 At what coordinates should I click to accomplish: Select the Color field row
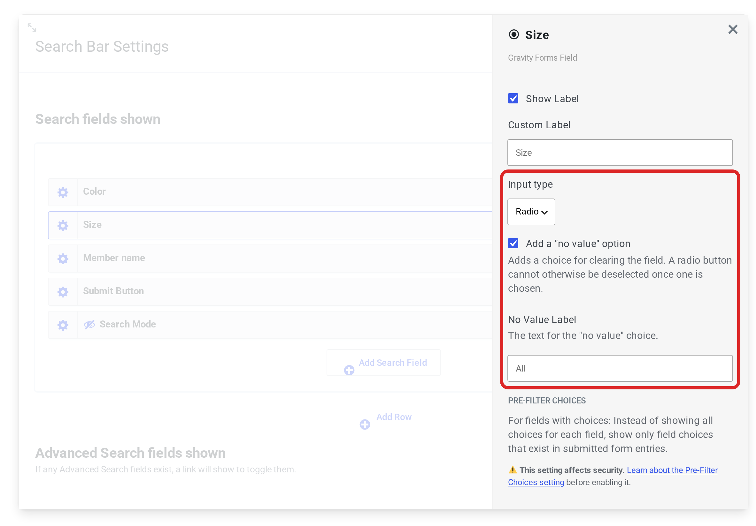pos(270,192)
